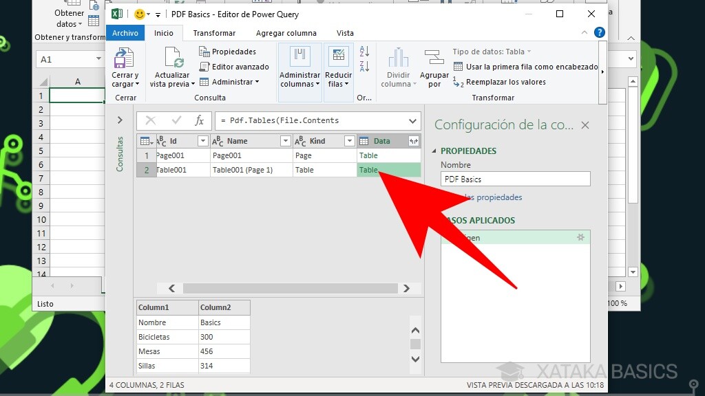This screenshot has height=396, width=705.
Task: Open the Editor avanzado
Action: coord(234,67)
